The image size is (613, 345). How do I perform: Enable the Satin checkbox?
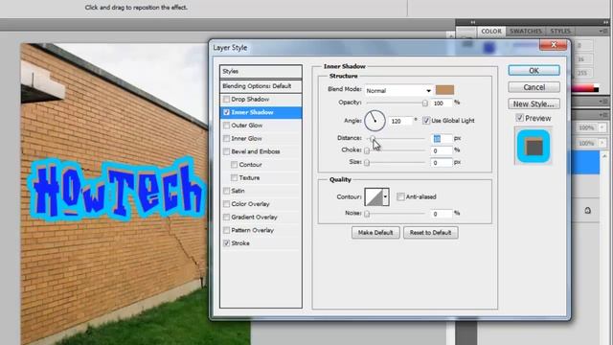point(226,191)
